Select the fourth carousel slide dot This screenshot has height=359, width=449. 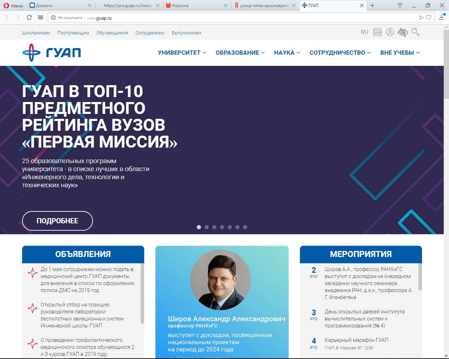[x=222, y=227]
